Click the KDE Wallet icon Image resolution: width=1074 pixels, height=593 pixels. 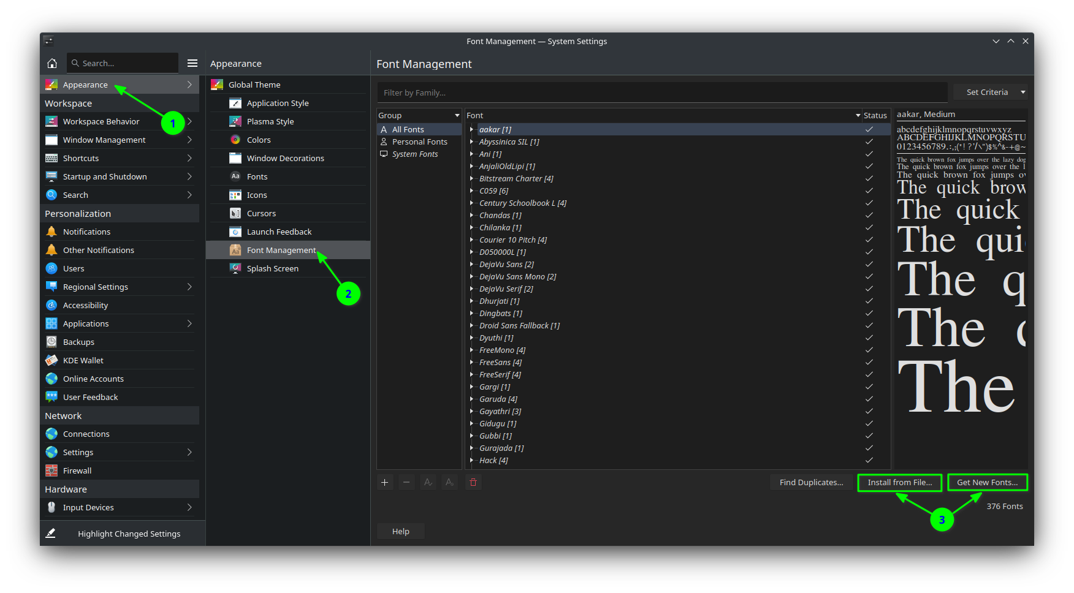pyautogui.click(x=51, y=360)
